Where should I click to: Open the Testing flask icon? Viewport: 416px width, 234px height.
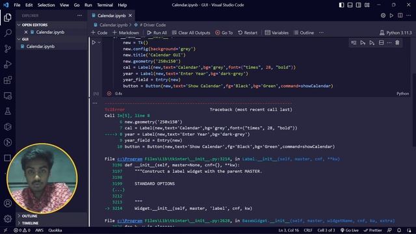point(8,111)
